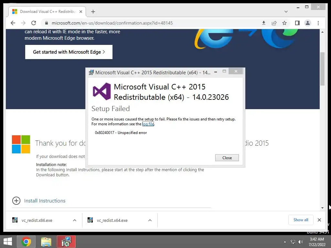Click the setup dialog title bar icon

point(91,72)
